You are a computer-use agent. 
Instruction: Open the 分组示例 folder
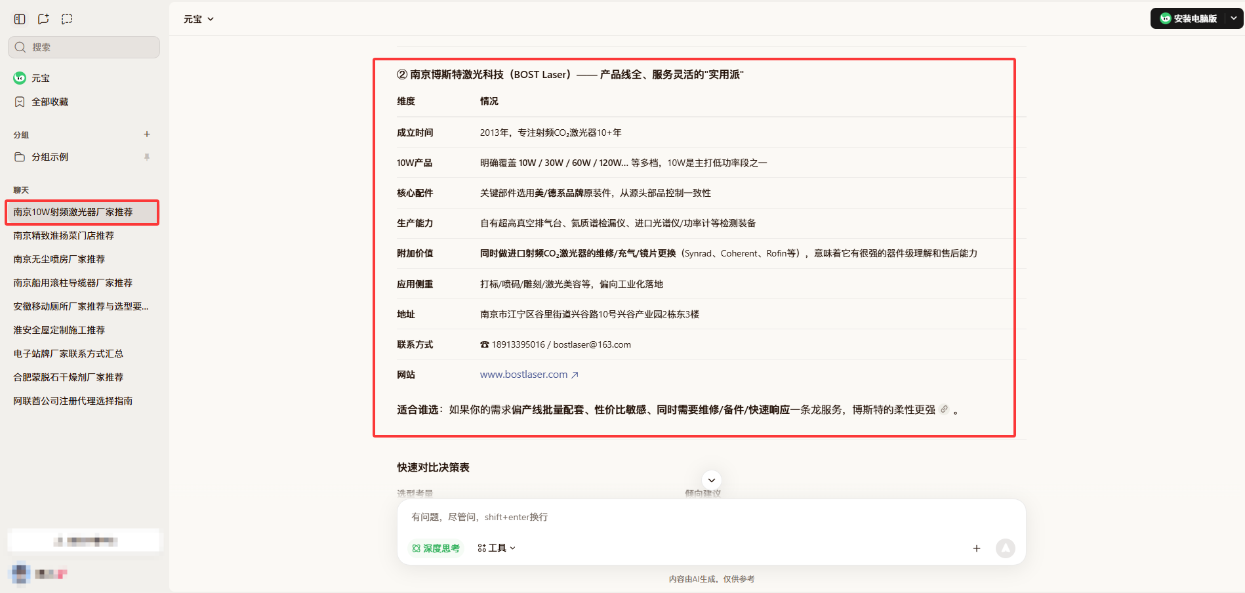click(84, 157)
